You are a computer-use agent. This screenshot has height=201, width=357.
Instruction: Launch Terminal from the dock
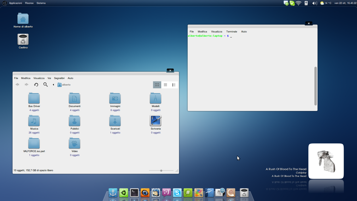[x=134, y=193]
